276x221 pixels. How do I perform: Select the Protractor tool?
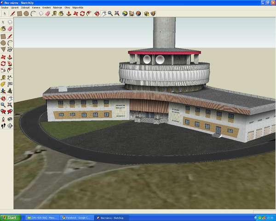point(3,84)
